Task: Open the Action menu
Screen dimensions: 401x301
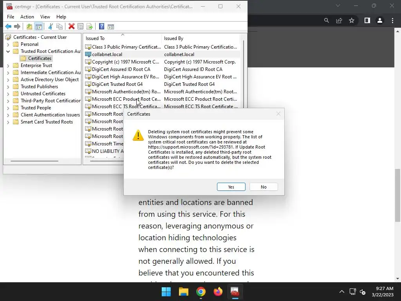Action: [x=27, y=16]
